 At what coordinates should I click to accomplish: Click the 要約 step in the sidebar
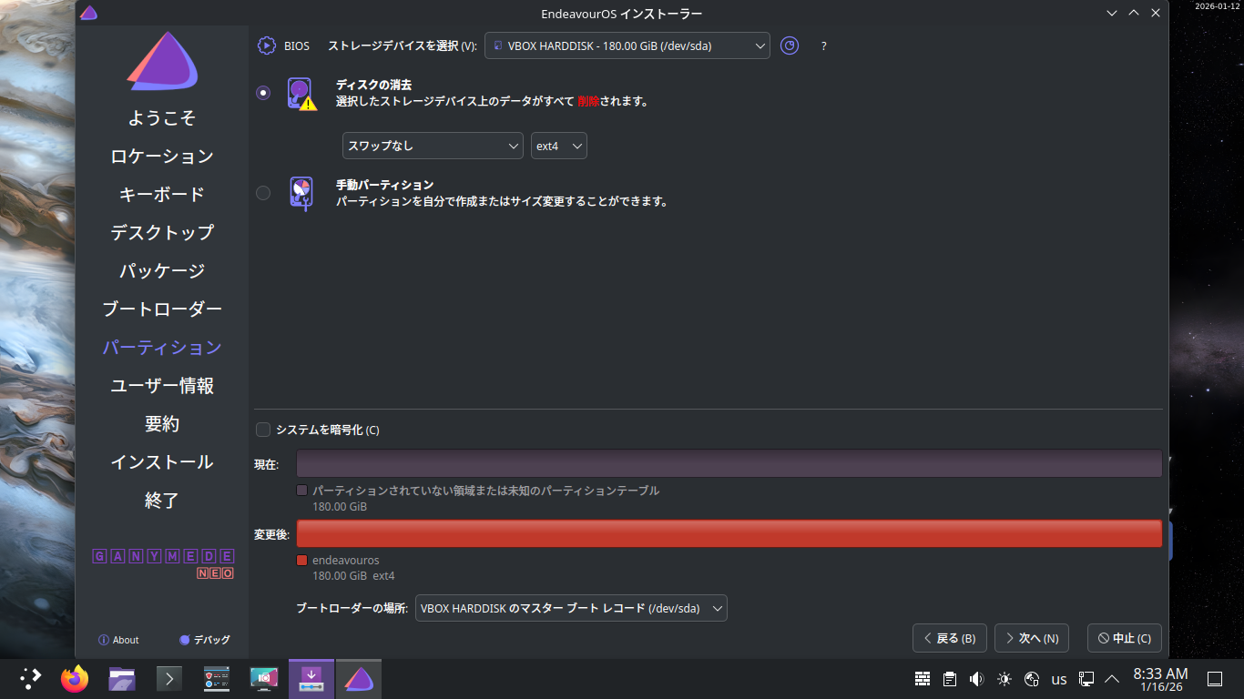162,424
